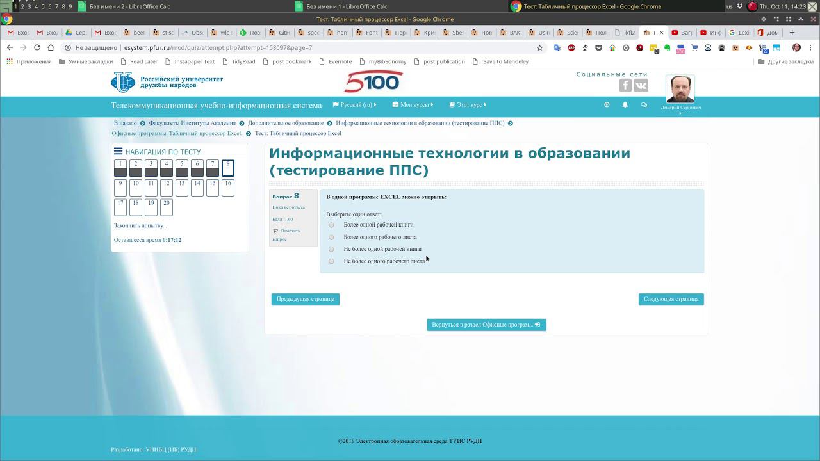This screenshot has width=820, height=461.
Task: Close the active quiz browser tab
Action: click(661, 33)
